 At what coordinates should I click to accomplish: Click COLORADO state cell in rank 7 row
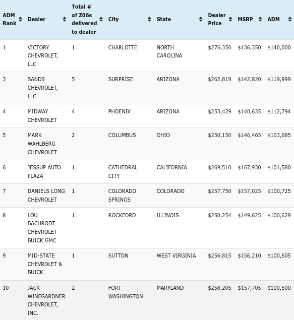tap(170, 191)
